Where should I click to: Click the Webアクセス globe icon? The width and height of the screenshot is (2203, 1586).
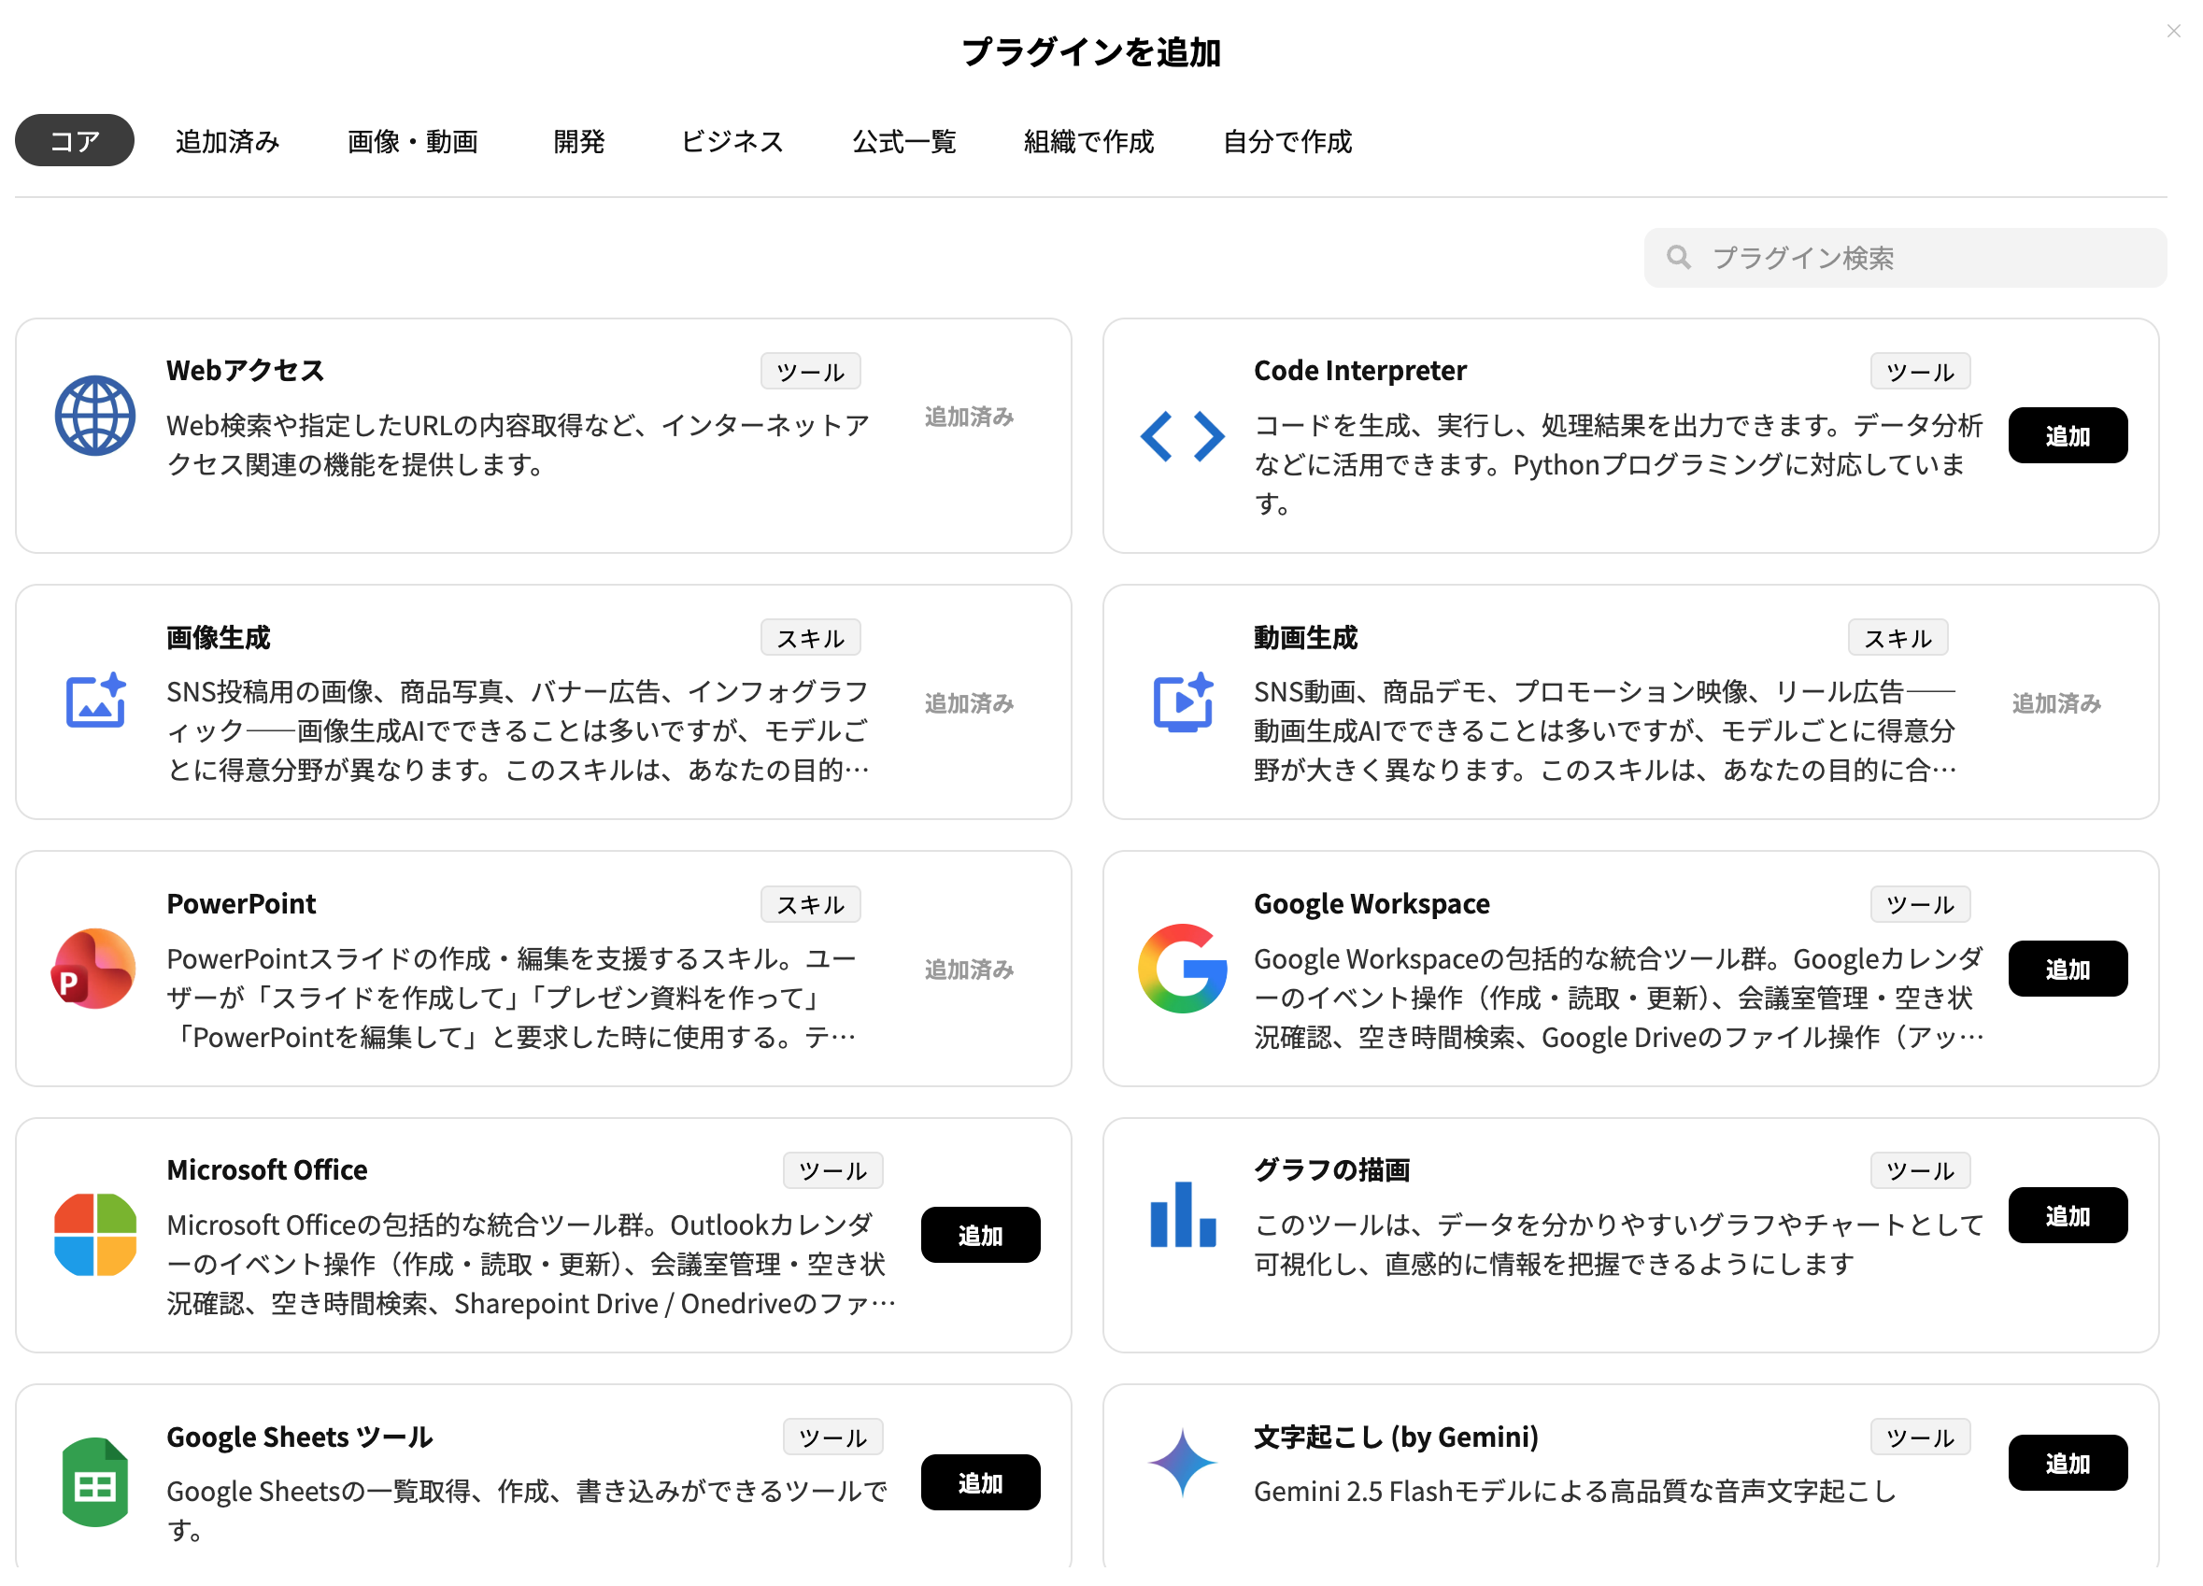tap(94, 416)
